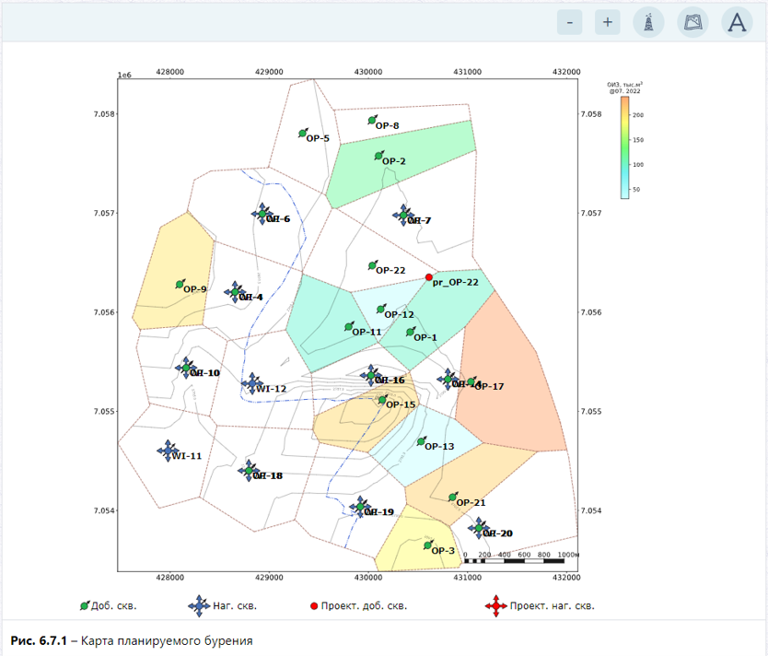Select injection well WI-12 marker
768x656 pixels.
(x=252, y=383)
